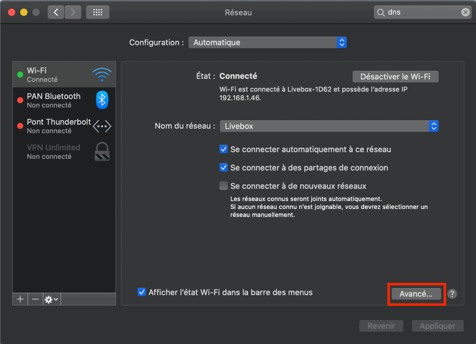
Task: Select VPN Unlimited service
Action: pyautogui.click(x=64, y=152)
